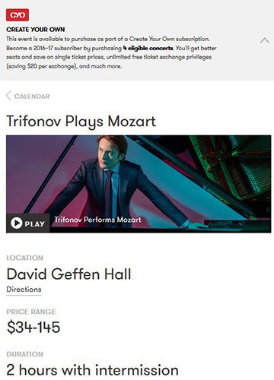Click the DURATION section label
274x380 pixels.
pyautogui.click(x=24, y=354)
